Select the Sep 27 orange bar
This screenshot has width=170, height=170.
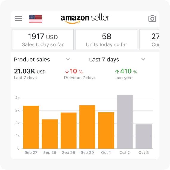[31, 127]
